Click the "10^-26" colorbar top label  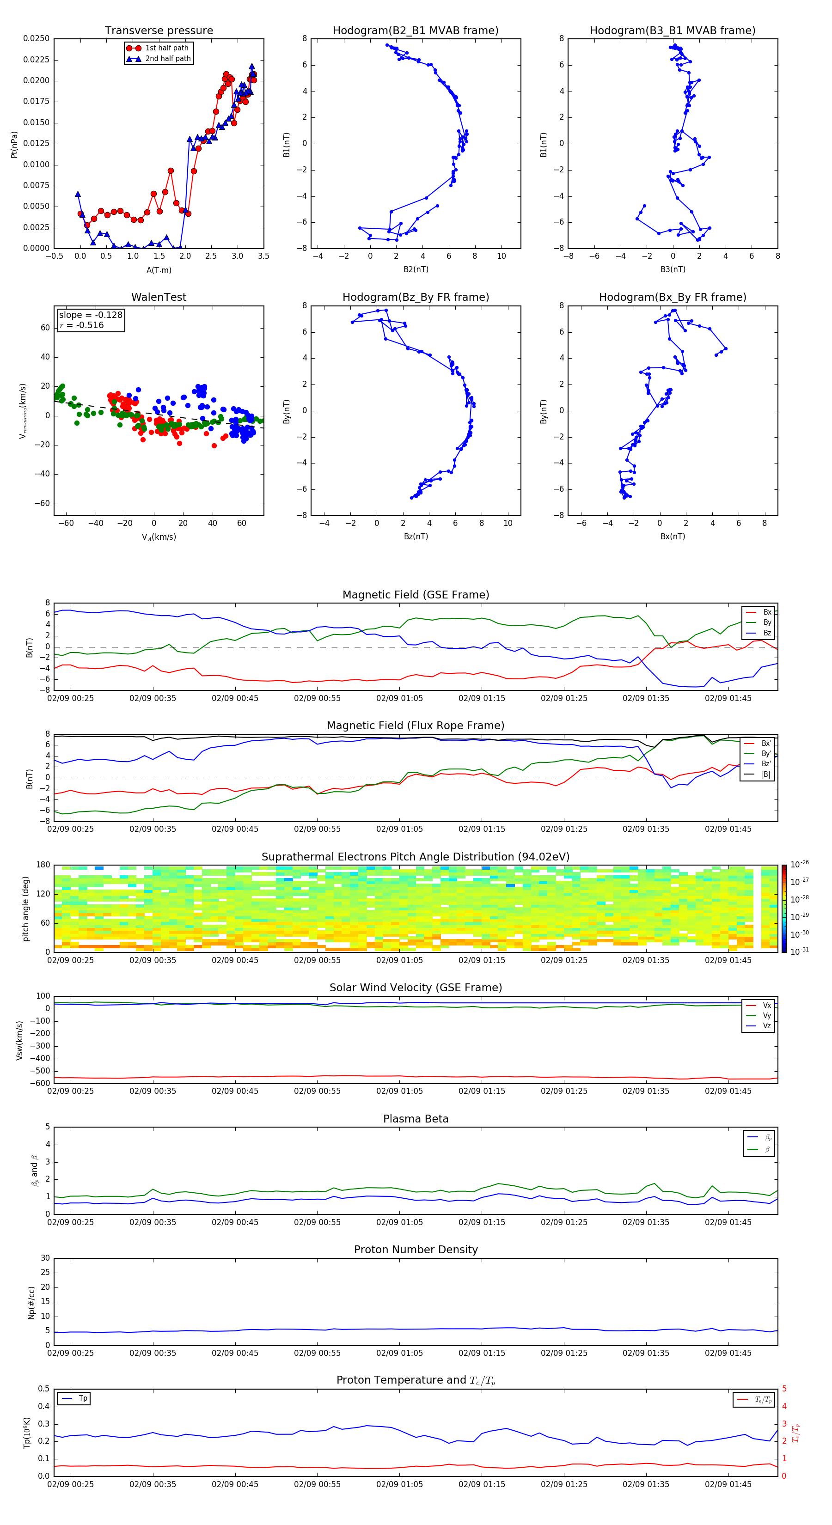pyautogui.click(x=800, y=864)
